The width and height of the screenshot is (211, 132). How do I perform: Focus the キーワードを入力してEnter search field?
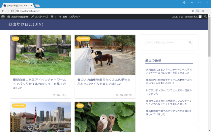[x=169, y=43]
